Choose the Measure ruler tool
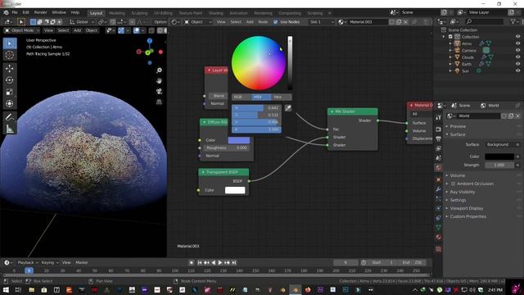The image size is (524, 295). [x=10, y=129]
